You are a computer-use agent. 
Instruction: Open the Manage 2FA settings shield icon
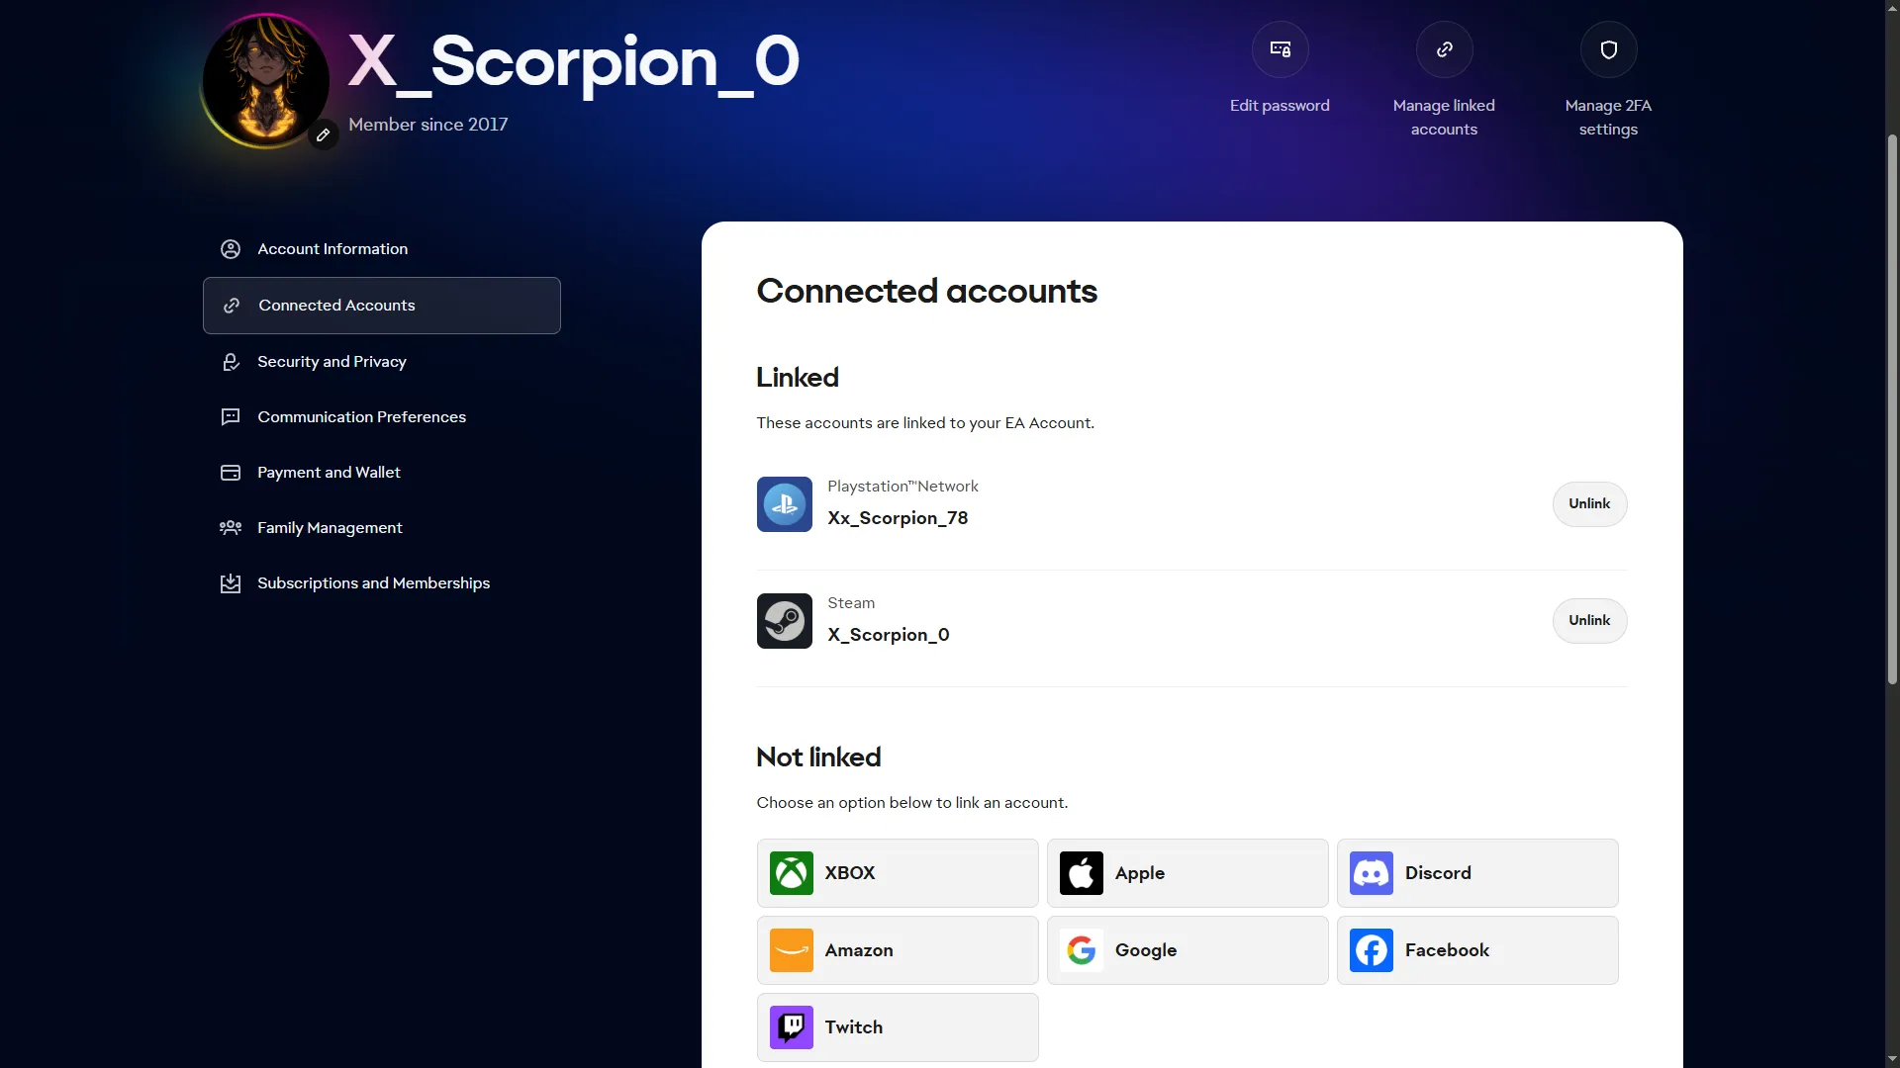point(1608,49)
